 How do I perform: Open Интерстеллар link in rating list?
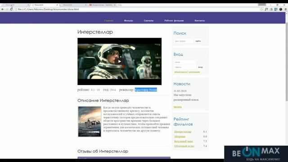coord(183,132)
